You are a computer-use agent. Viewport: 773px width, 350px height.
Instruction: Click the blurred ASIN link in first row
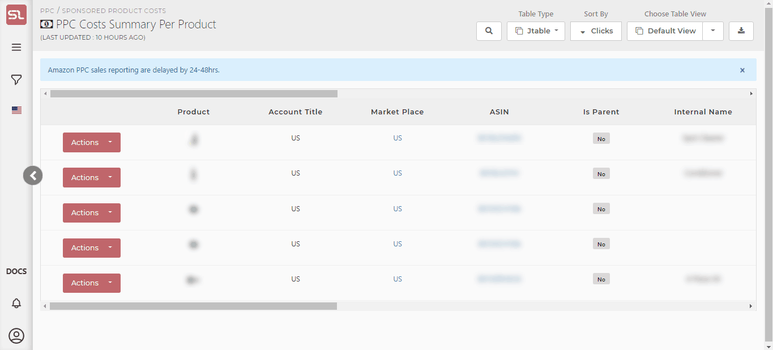coord(499,138)
